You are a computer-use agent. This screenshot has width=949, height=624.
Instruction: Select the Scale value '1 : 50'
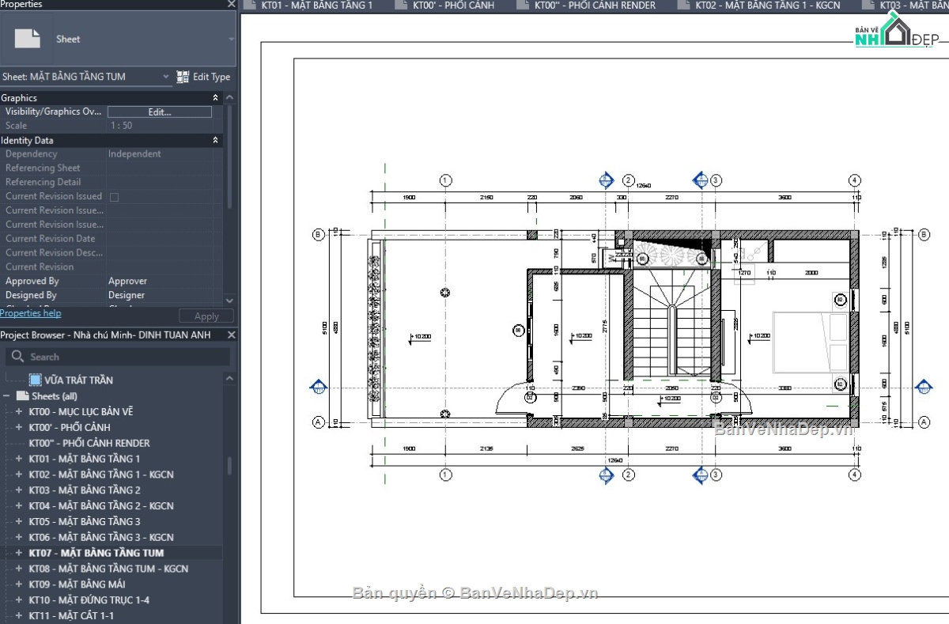coord(120,126)
